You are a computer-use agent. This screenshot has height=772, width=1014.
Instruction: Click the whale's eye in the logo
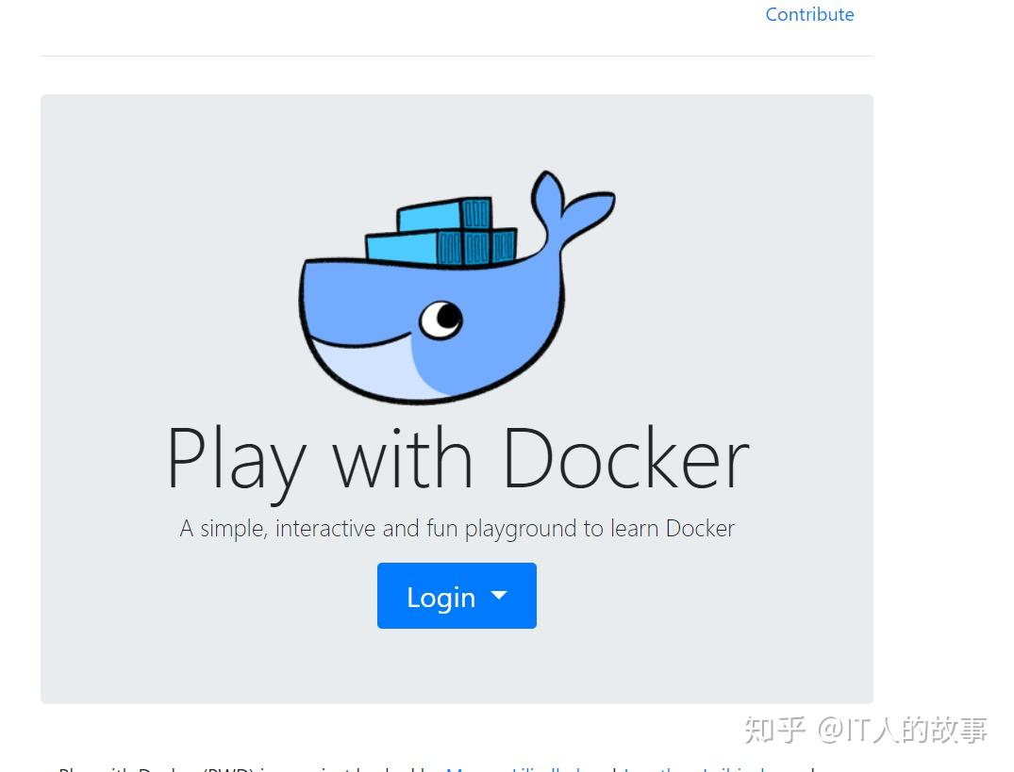pyautogui.click(x=441, y=319)
